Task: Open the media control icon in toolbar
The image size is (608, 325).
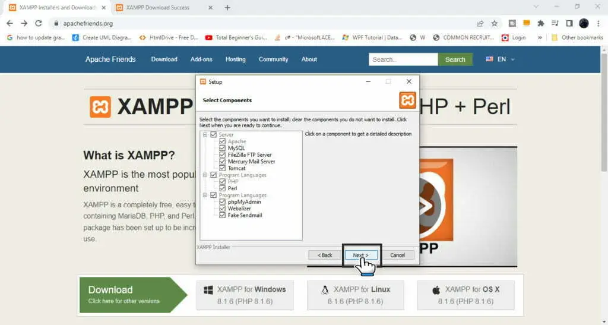Action: pyautogui.click(x=555, y=23)
